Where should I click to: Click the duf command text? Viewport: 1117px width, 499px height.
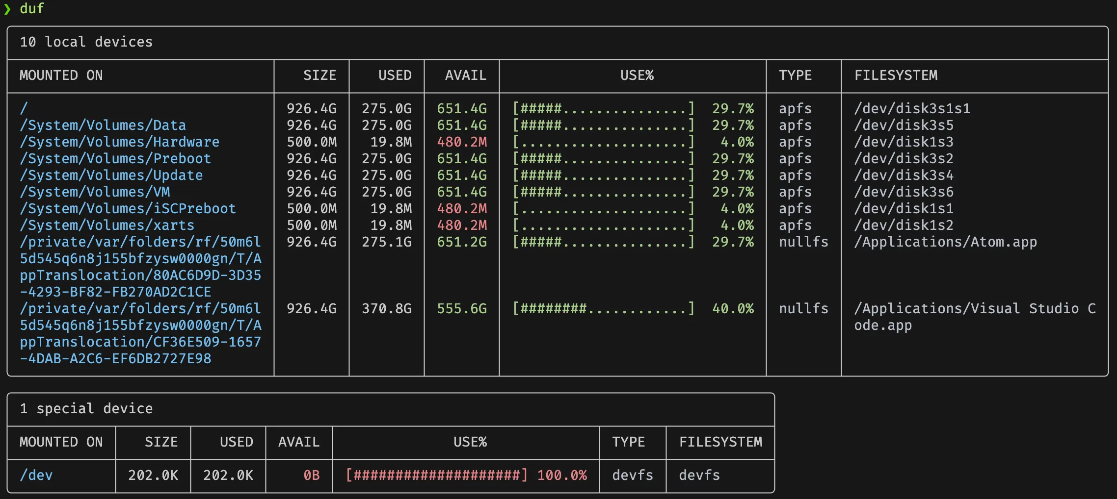(32, 9)
